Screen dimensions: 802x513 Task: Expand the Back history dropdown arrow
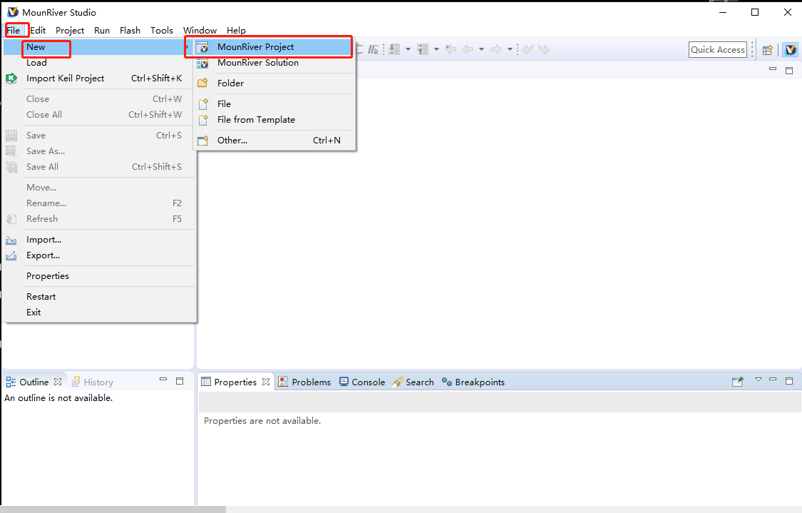[x=481, y=49]
